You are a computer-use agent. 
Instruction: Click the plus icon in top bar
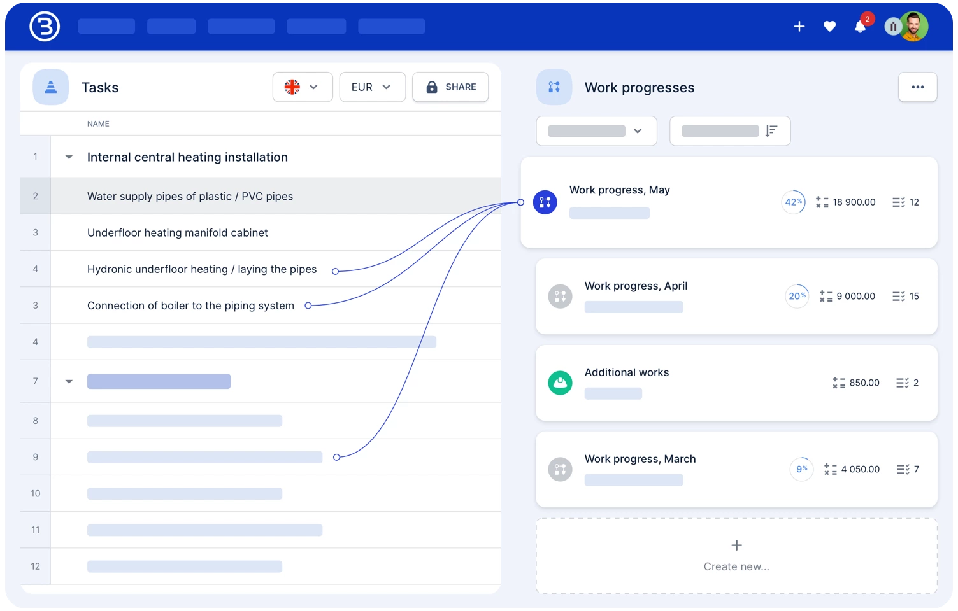pyautogui.click(x=799, y=27)
